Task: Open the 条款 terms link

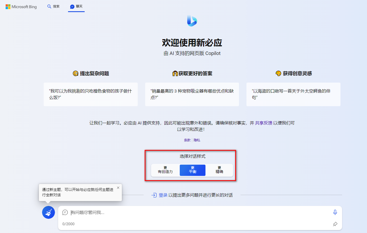Action: click(187, 140)
